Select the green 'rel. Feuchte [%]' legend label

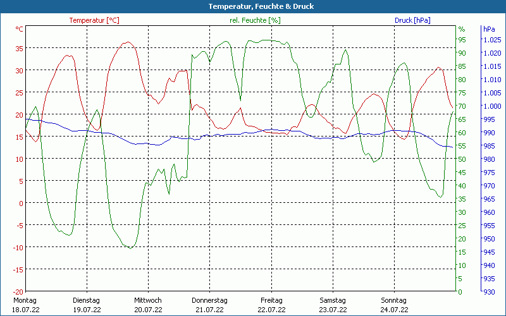255,20
